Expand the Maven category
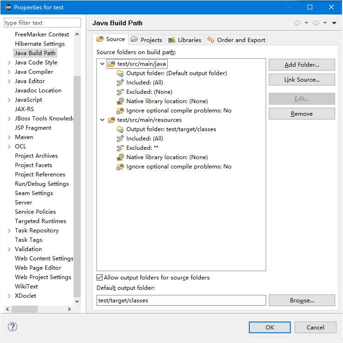The image size is (343, 343). (x=9, y=137)
